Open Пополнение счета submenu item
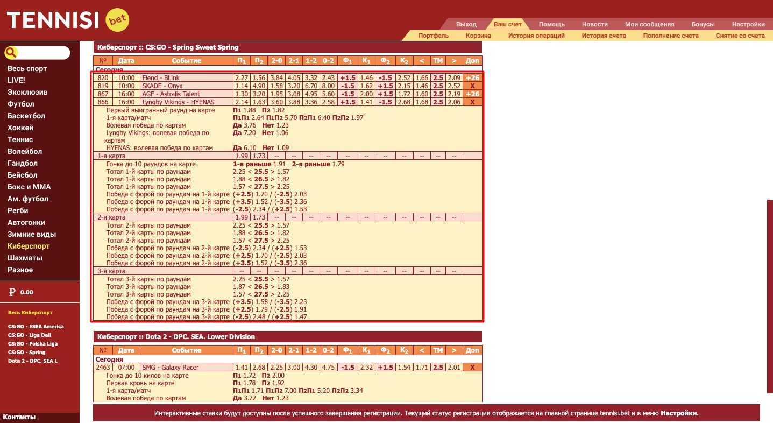 point(671,36)
